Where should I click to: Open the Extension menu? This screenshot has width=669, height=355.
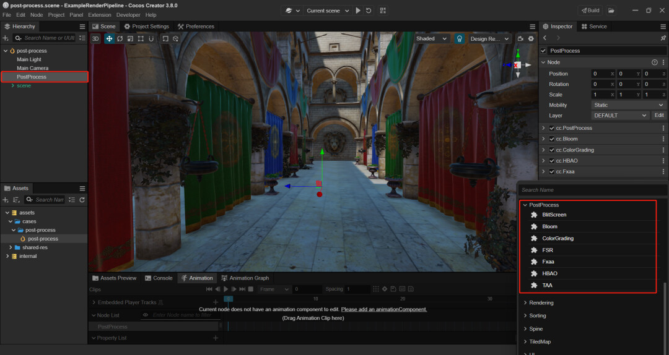pyautogui.click(x=99, y=15)
